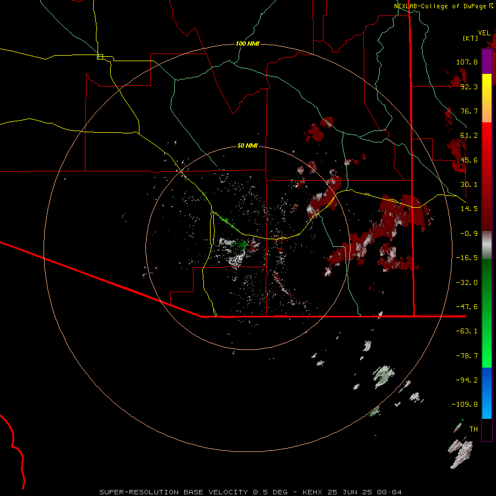This screenshot has width=496, height=496.
Task: Click the -0.9 velocity scale value
Action: [469, 234]
